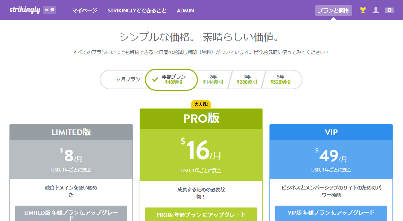Screen dimensions: 403x221
Task: Click the Strikingly logo
Action: click(25, 10)
